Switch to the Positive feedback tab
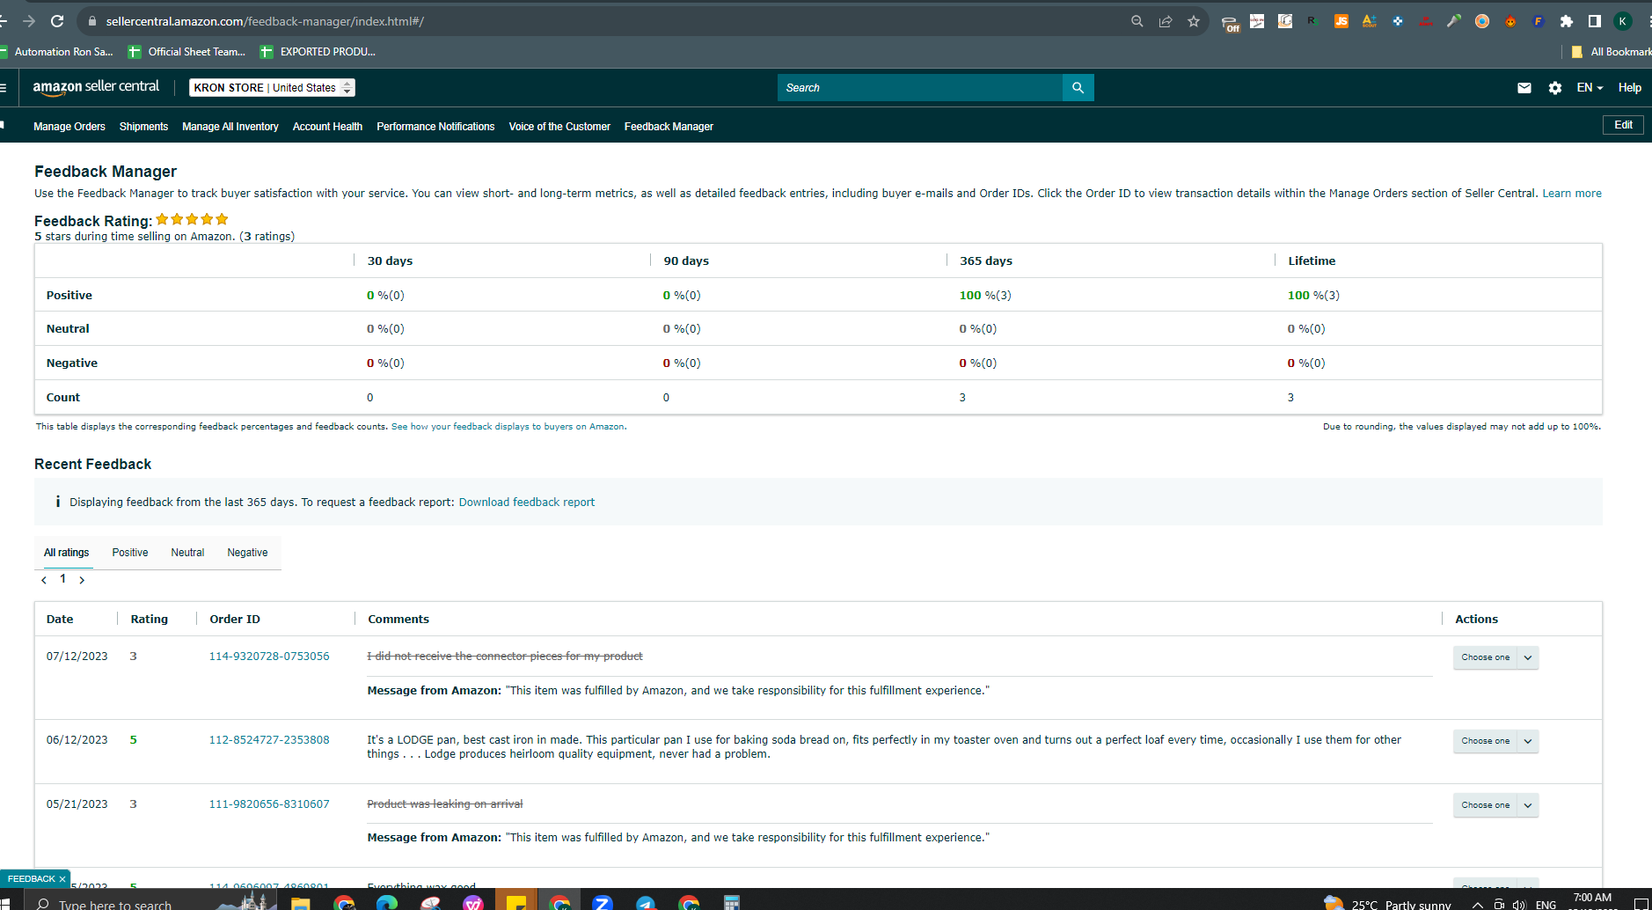1652x910 pixels. coord(130,553)
